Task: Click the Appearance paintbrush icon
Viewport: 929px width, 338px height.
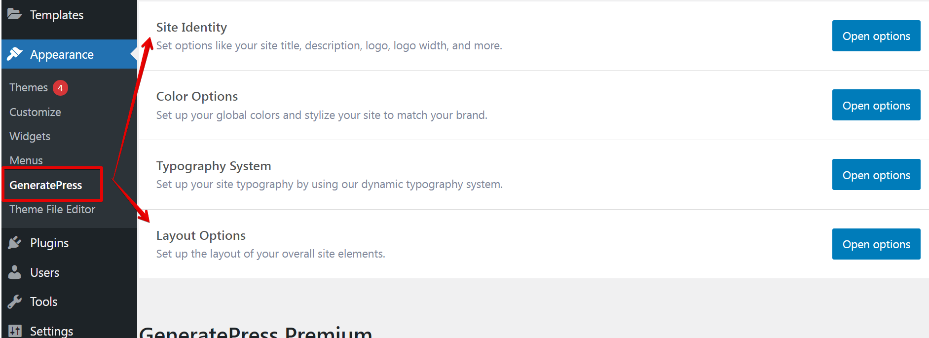Action: (x=15, y=54)
